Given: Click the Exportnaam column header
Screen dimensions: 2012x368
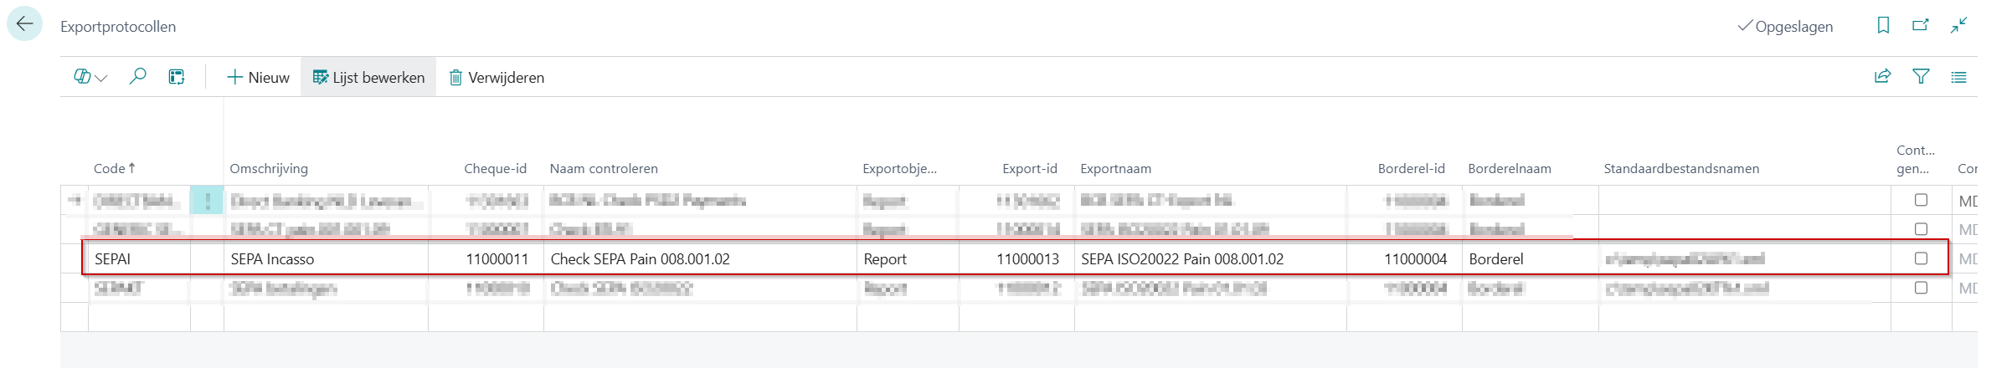Looking at the screenshot, I should [1115, 168].
